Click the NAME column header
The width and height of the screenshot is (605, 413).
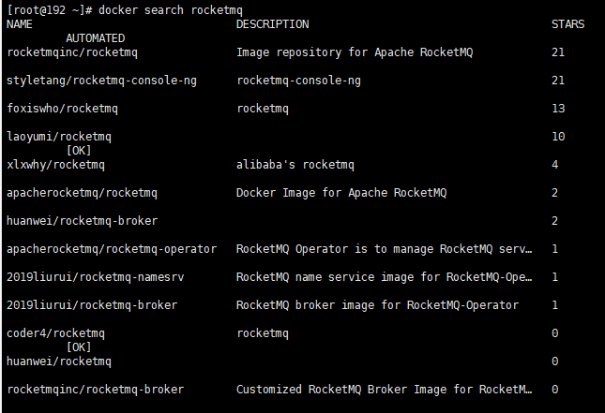coord(20,24)
